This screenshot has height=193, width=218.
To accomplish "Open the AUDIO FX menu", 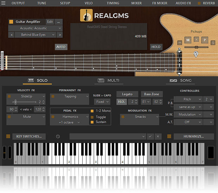I will (183, 3).
